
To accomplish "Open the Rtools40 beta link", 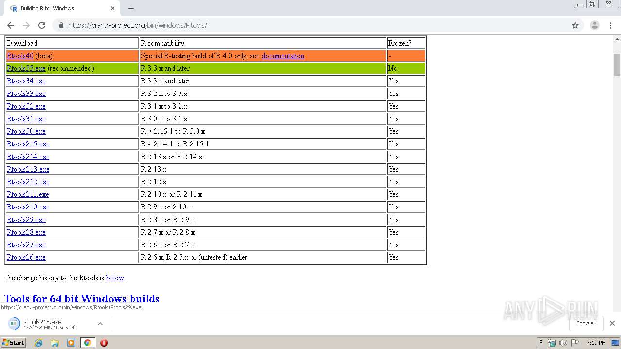I will [x=20, y=56].
